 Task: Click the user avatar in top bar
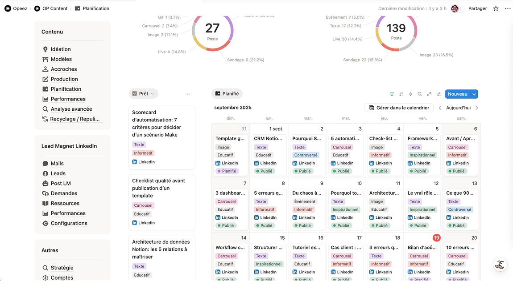tap(455, 8)
